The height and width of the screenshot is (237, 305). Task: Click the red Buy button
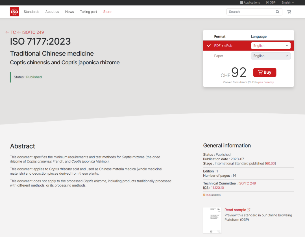pos(265,73)
